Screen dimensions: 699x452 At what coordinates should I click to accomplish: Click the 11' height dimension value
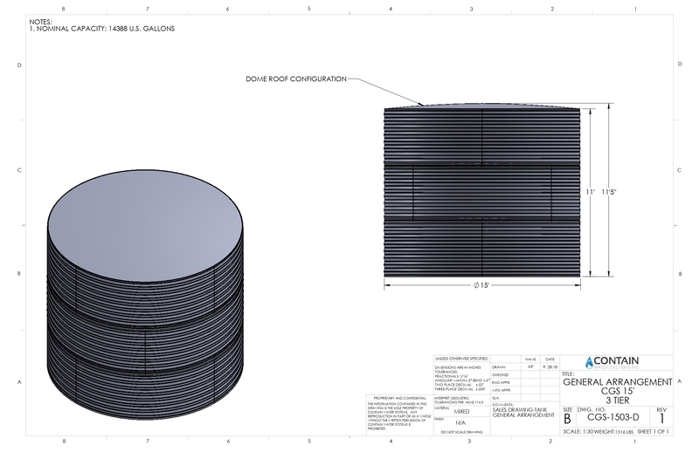point(591,192)
